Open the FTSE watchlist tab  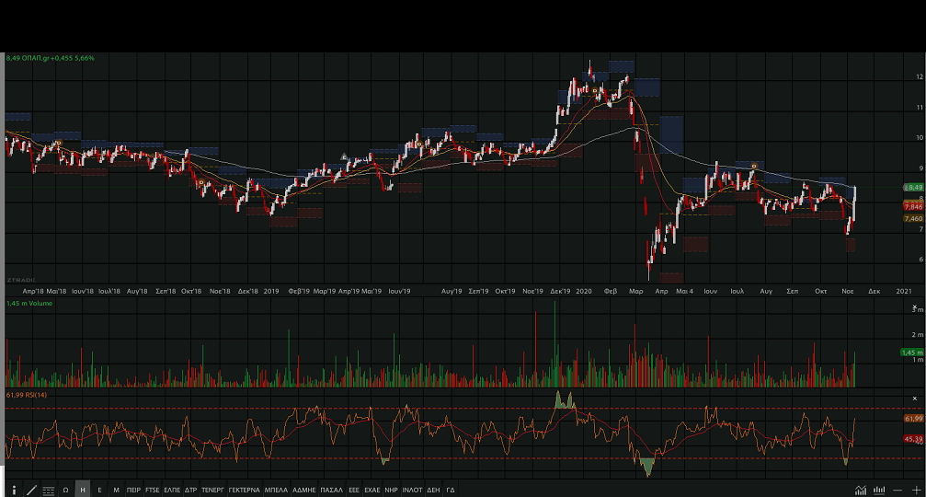pos(153,490)
